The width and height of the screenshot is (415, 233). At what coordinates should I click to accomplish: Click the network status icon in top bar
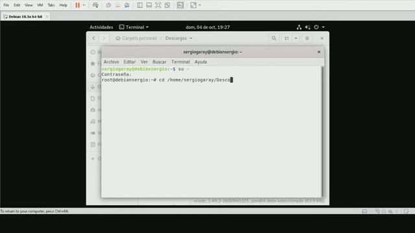point(299,27)
